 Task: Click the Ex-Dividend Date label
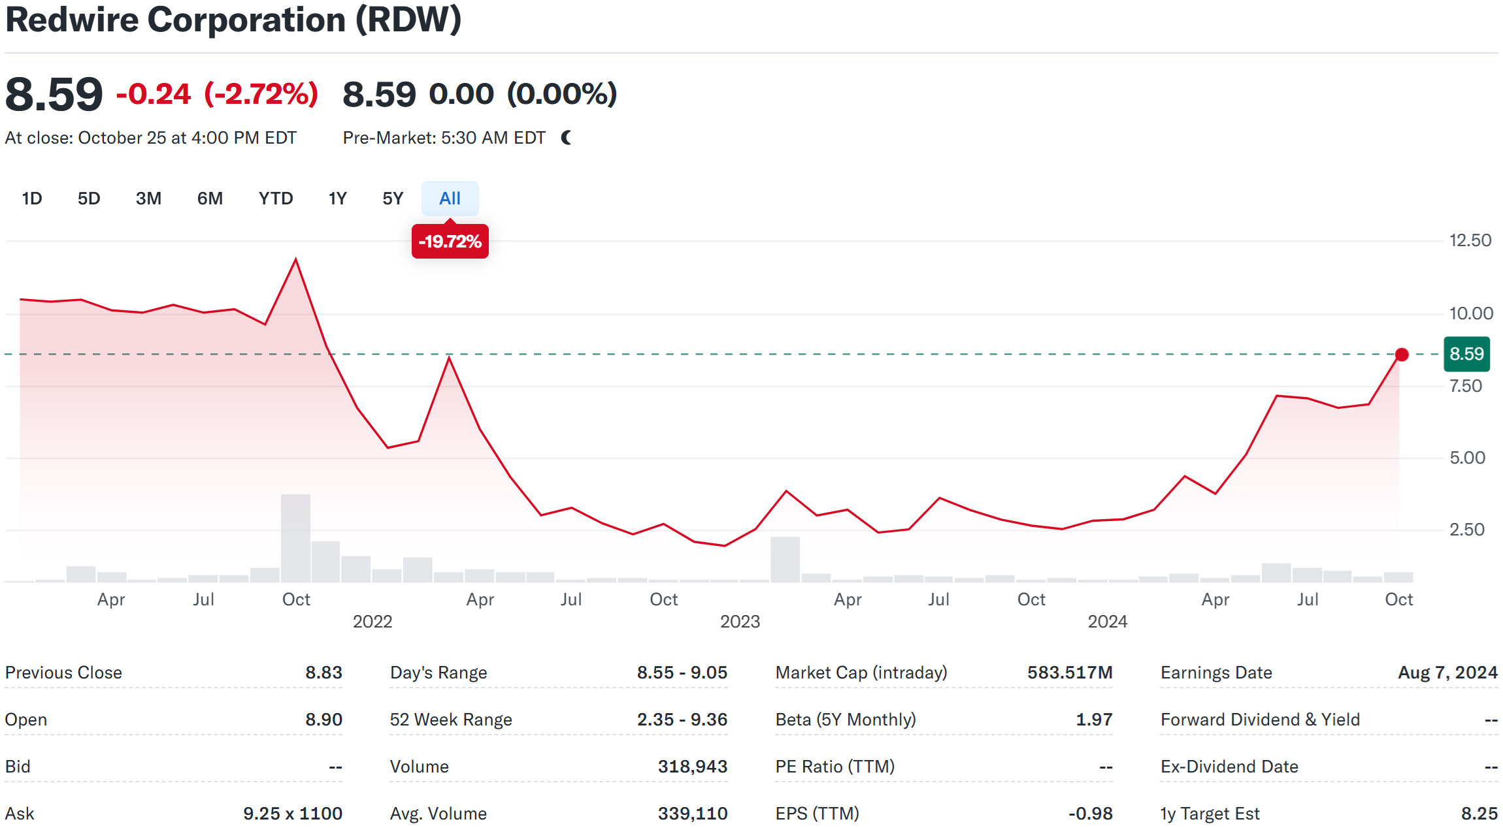coord(1229,767)
